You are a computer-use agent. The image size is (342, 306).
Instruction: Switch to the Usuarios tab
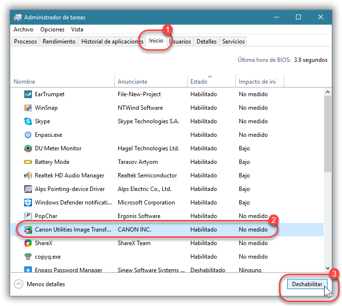(180, 42)
